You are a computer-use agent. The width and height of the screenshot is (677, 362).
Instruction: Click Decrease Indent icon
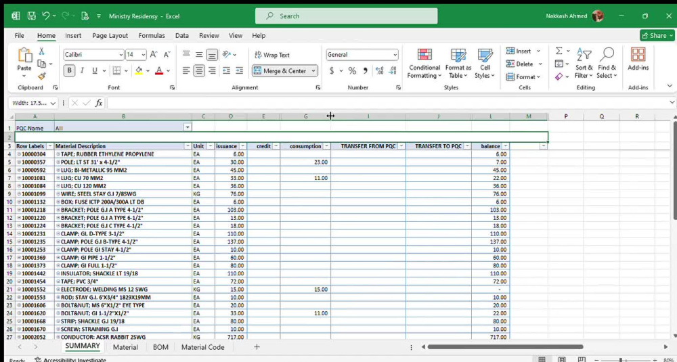click(x=226, y=71)
